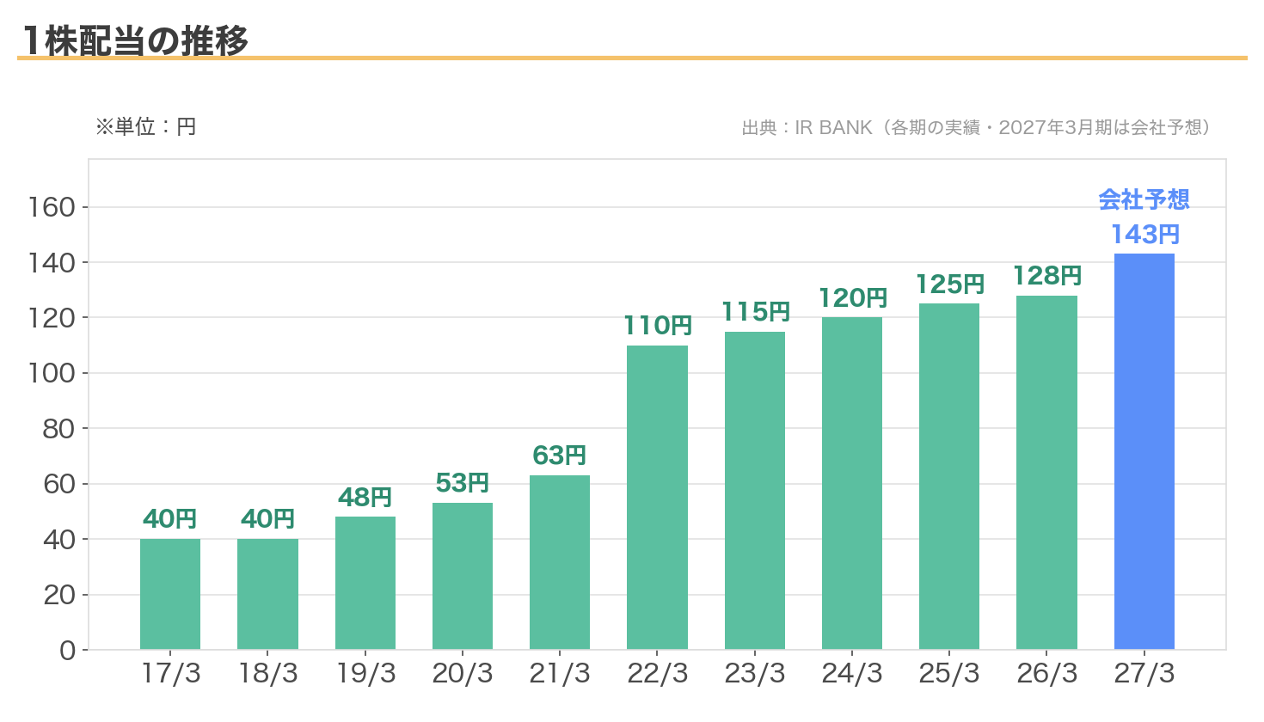Click the 会社予想 label

(x=1144, y=199)
